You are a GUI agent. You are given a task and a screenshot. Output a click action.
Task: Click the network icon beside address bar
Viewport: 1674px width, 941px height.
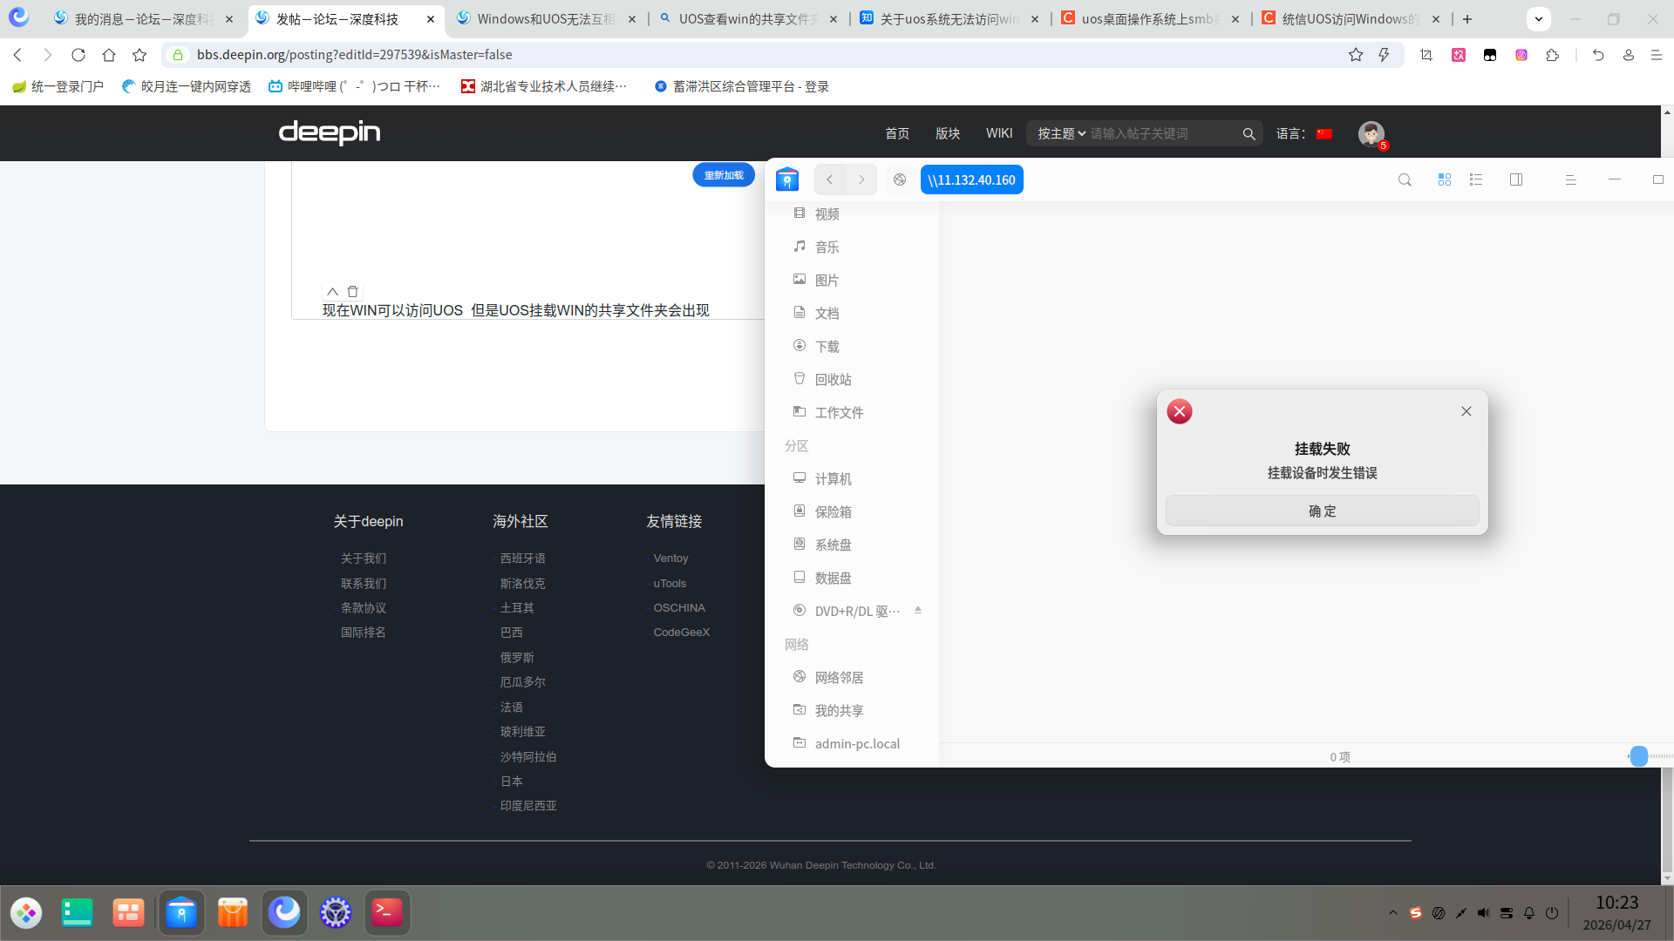(900, 179)
